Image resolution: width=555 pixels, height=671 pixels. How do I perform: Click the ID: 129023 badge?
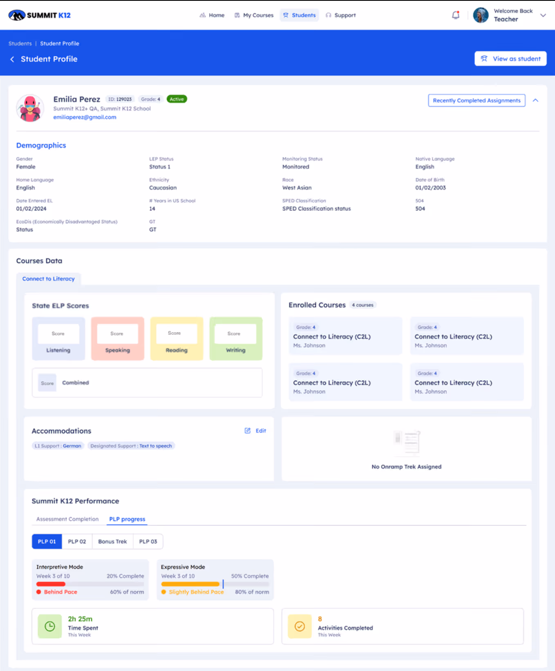(x=120, y=99)
